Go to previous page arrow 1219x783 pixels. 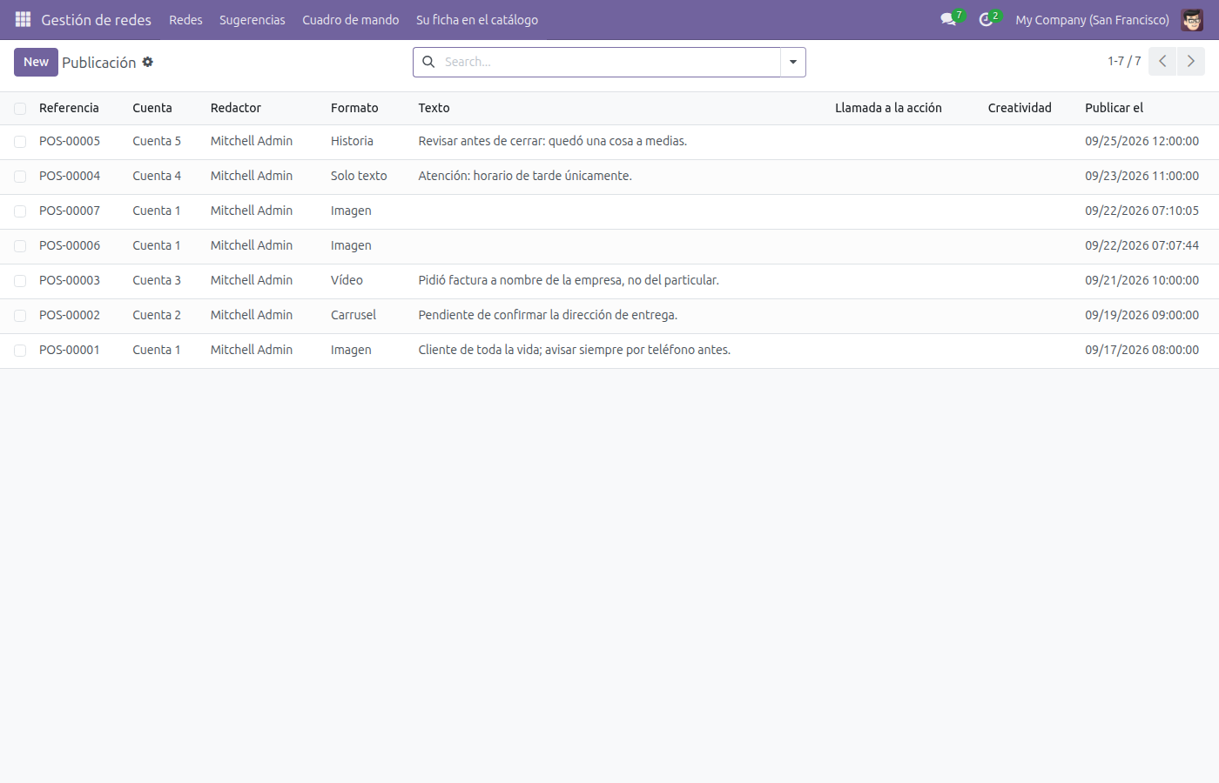pyautogui.click(x=1162, y=62)
